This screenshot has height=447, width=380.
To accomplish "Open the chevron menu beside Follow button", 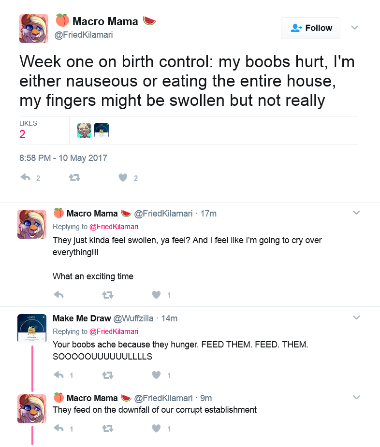I will (354, 28).
